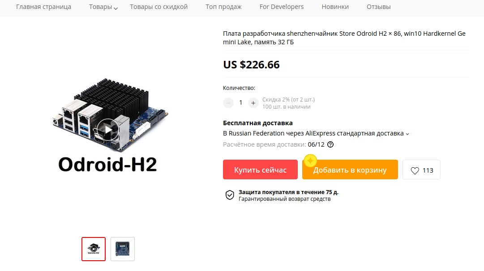The image size is (484, 271).
Task: Click the plus quantity stepper button
Action: [253, 103]
